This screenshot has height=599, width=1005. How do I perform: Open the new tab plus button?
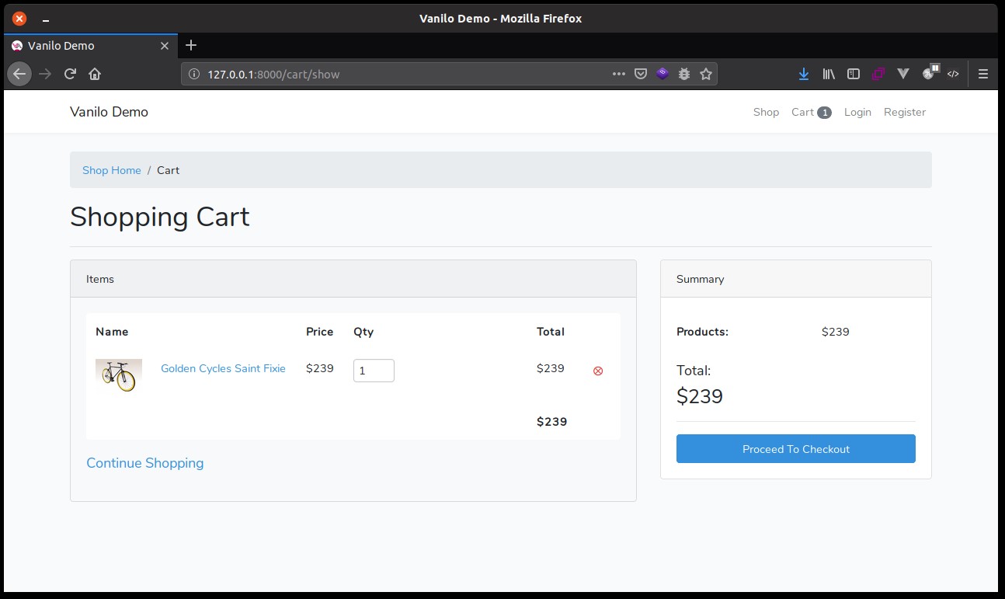pyautogui.click(x=191, y=45)
